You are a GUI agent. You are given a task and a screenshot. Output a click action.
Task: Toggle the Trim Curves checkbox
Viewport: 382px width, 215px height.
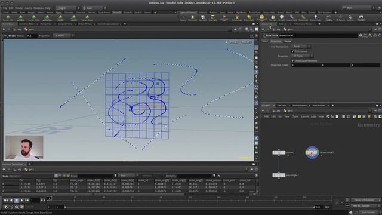pyautogui.click(x=292, y=51)
